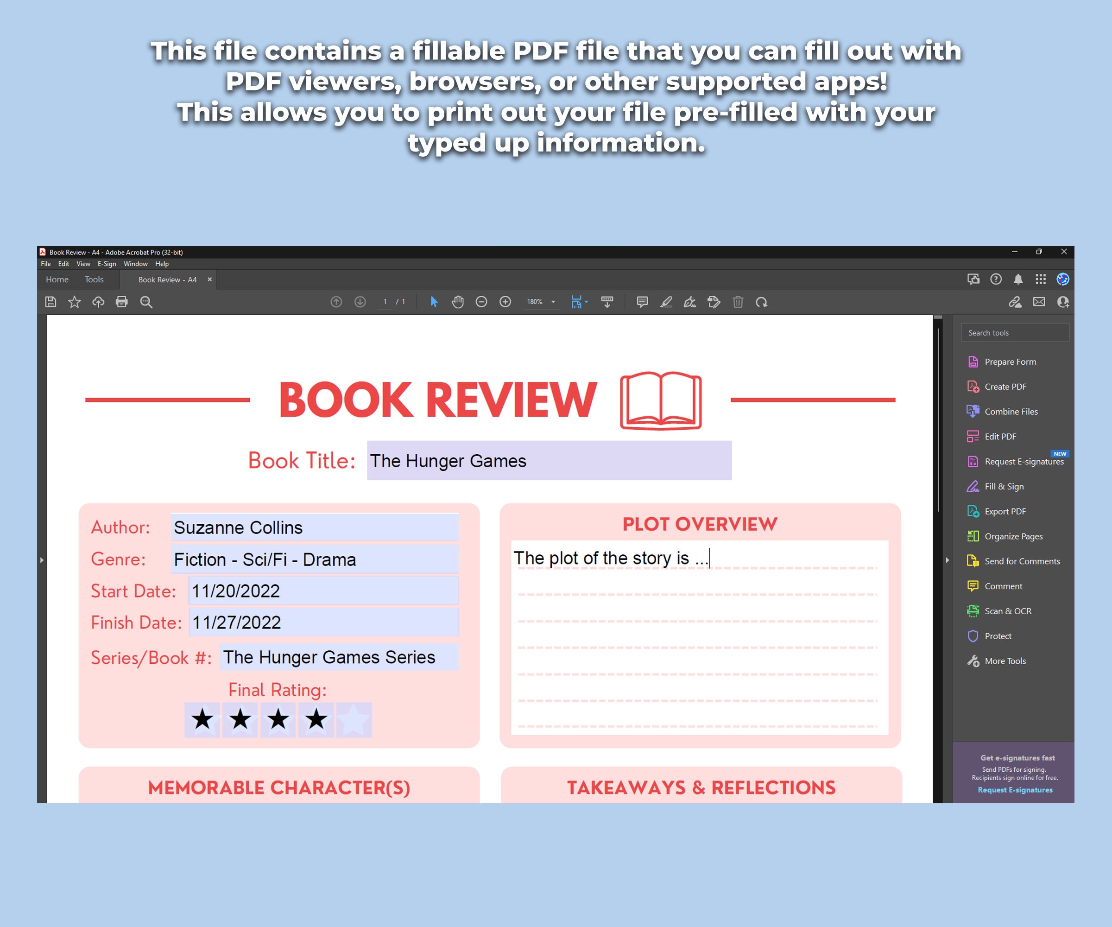Click the Save file icon
The width and height of the screenshot is (1112, 927).
click(x=51, y=302)
